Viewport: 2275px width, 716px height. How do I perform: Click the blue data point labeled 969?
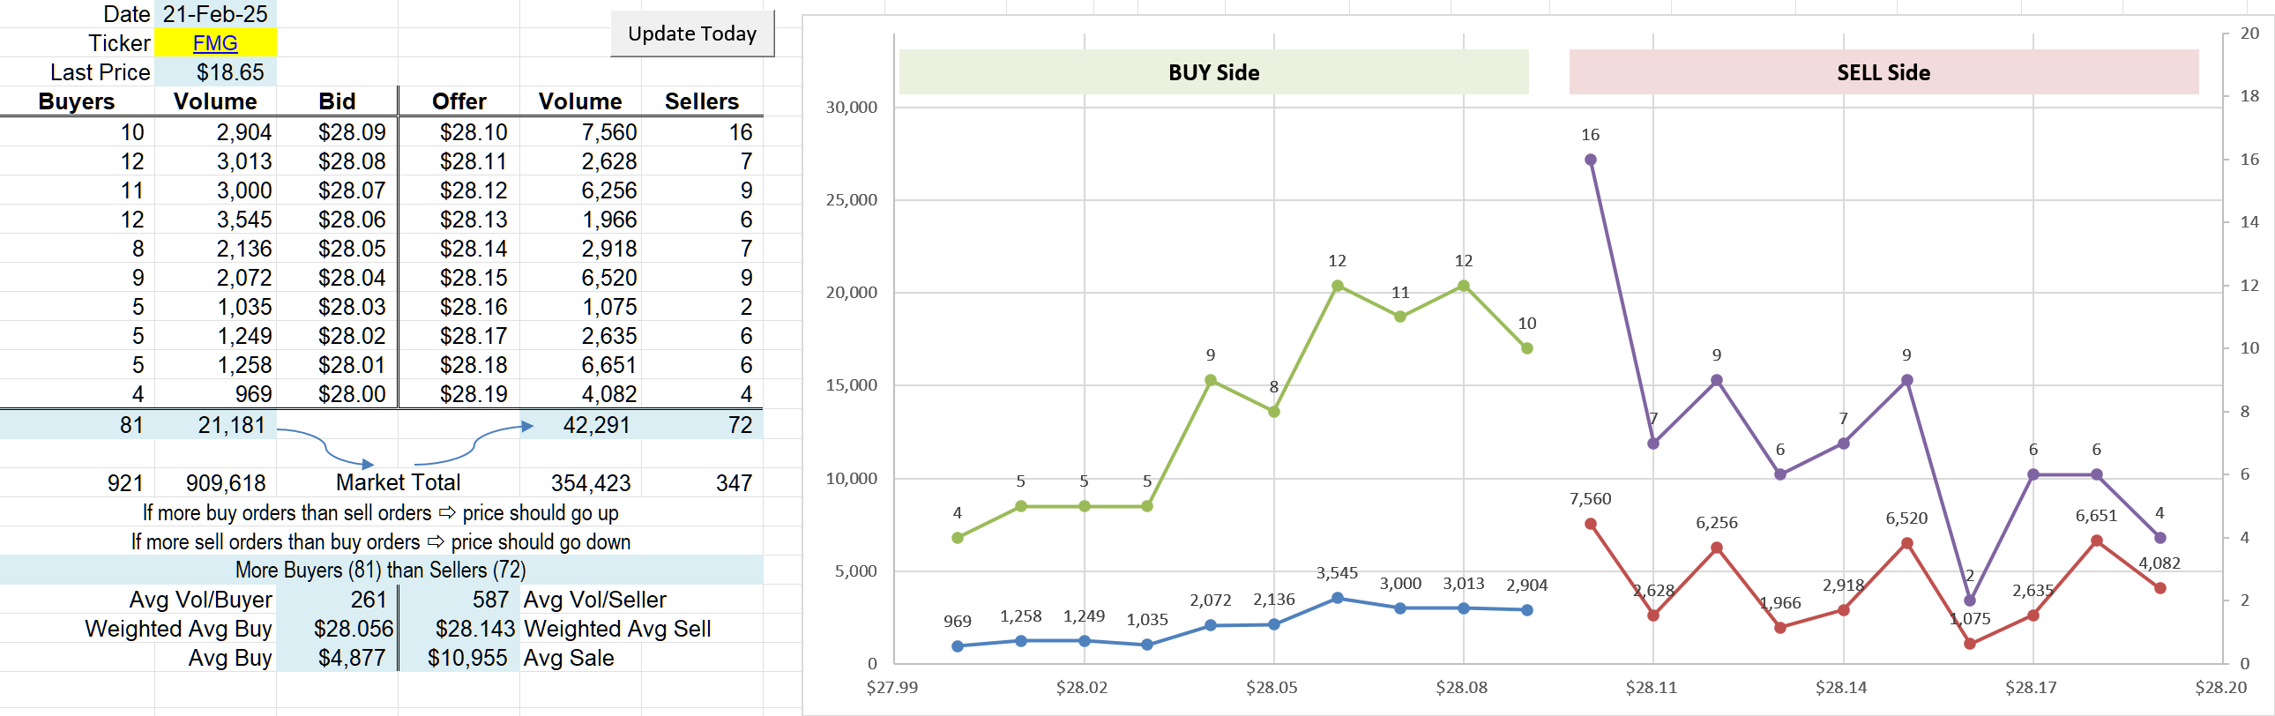pyautogui.click(x=958, y=646)
